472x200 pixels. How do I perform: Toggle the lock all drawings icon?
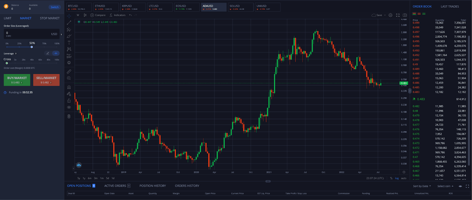[69, 101]
